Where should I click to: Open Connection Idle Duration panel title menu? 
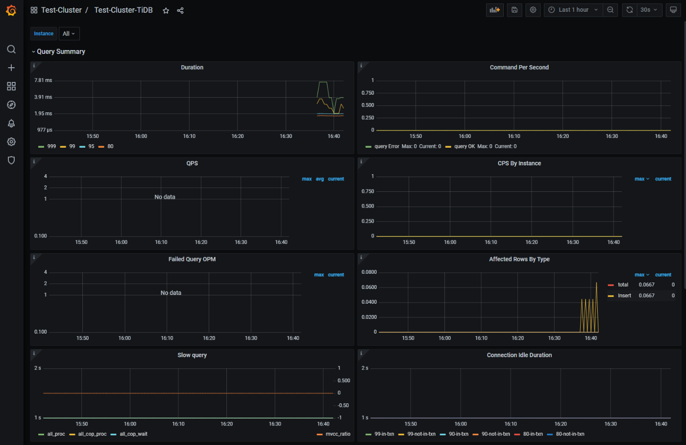pyautogui.click(x=519, y=355)
